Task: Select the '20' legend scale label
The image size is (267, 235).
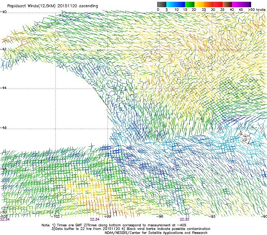Action: click(x=194, y=10)
